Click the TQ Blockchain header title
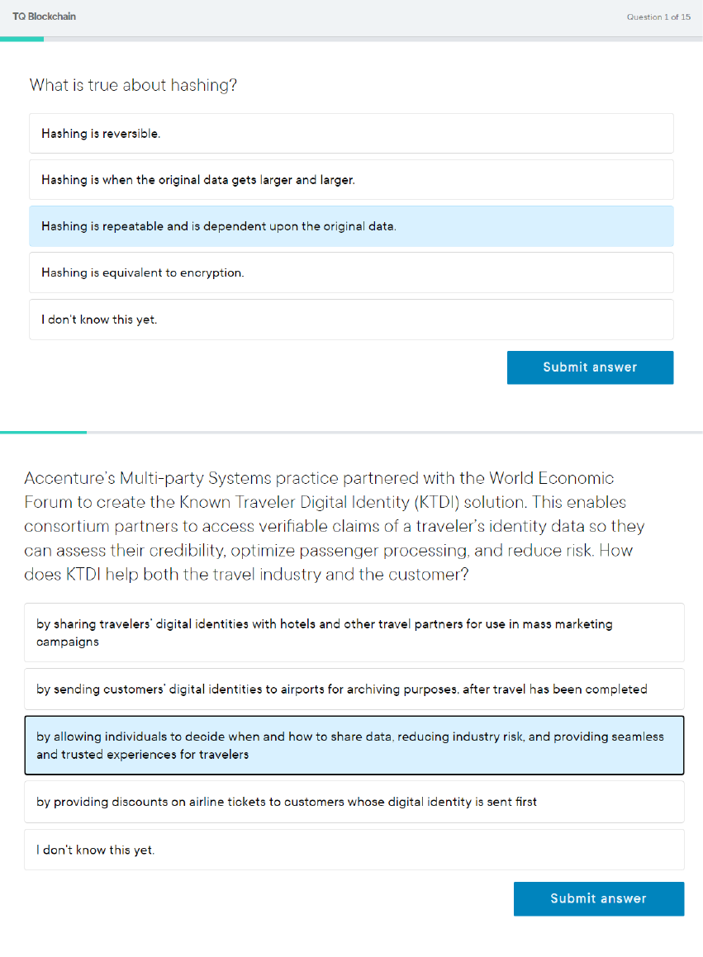 pyautogui.click(x=45, y=17)
